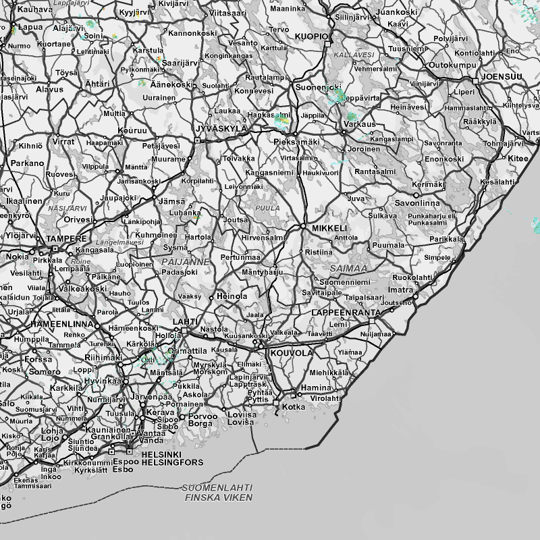Select the Outokumpu label
This screenshot has width=540, height=540.
[x=452, y=65]
